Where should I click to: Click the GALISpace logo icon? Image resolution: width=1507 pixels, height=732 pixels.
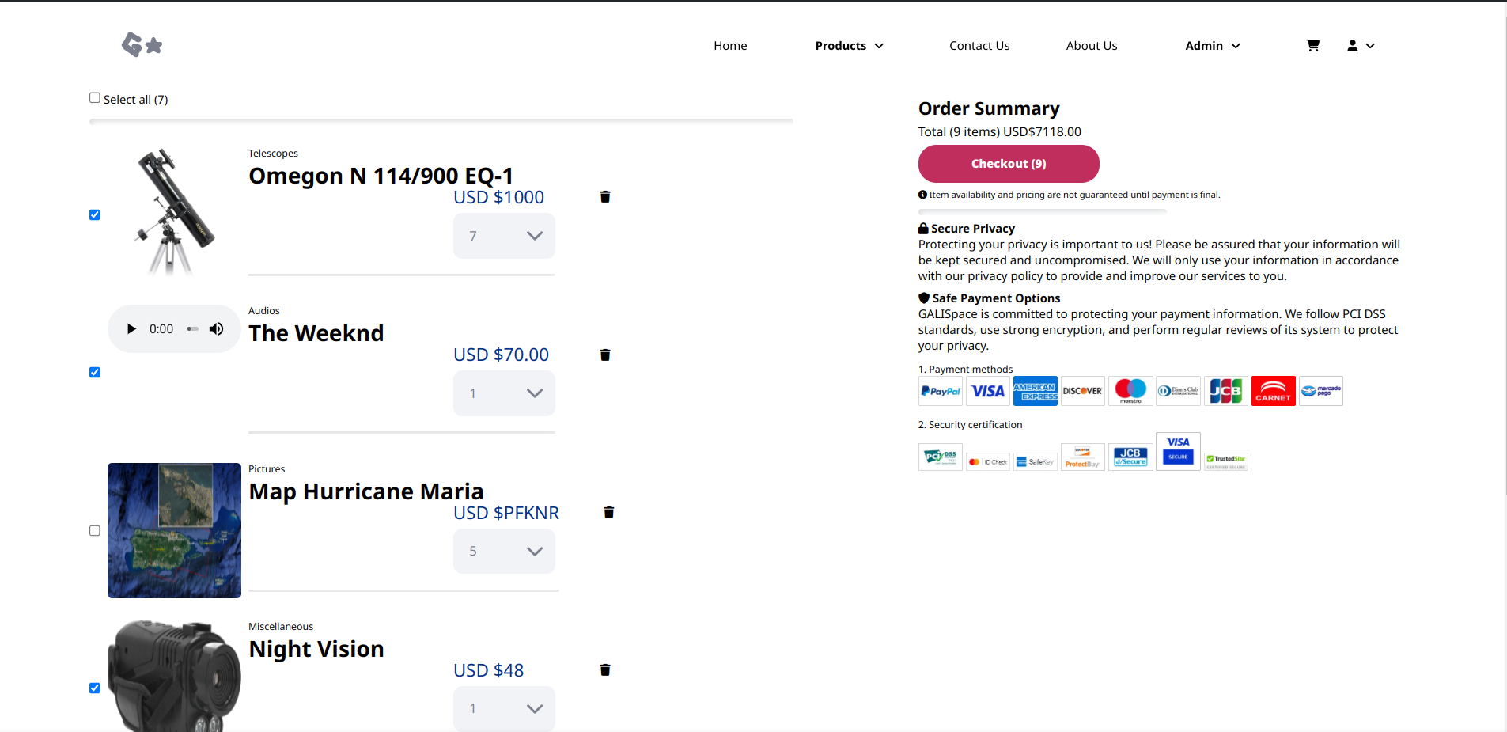click(x=142, y=45)
